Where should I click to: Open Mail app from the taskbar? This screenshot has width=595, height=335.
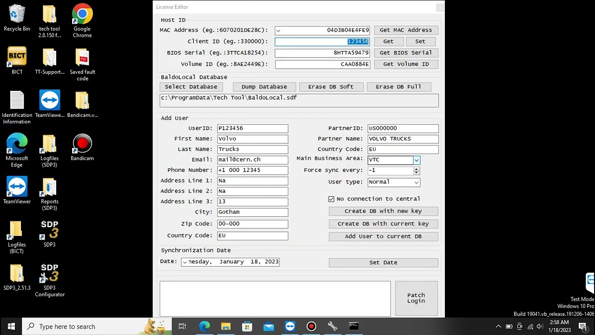(x=269, y=326)
